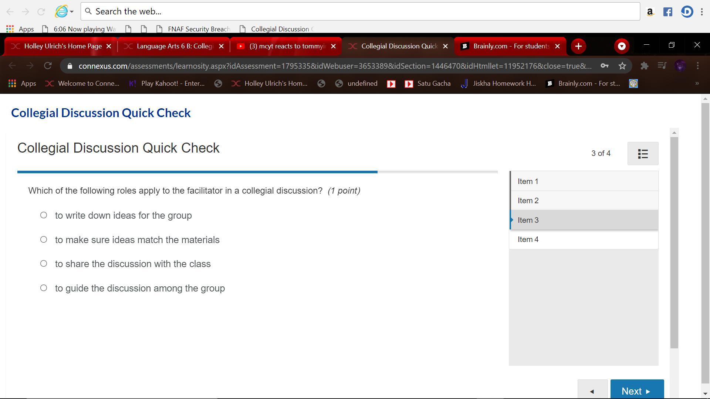710x399 pixels.
Task: Select 'to write down ideas for the group'
Action: coord(44,215)
